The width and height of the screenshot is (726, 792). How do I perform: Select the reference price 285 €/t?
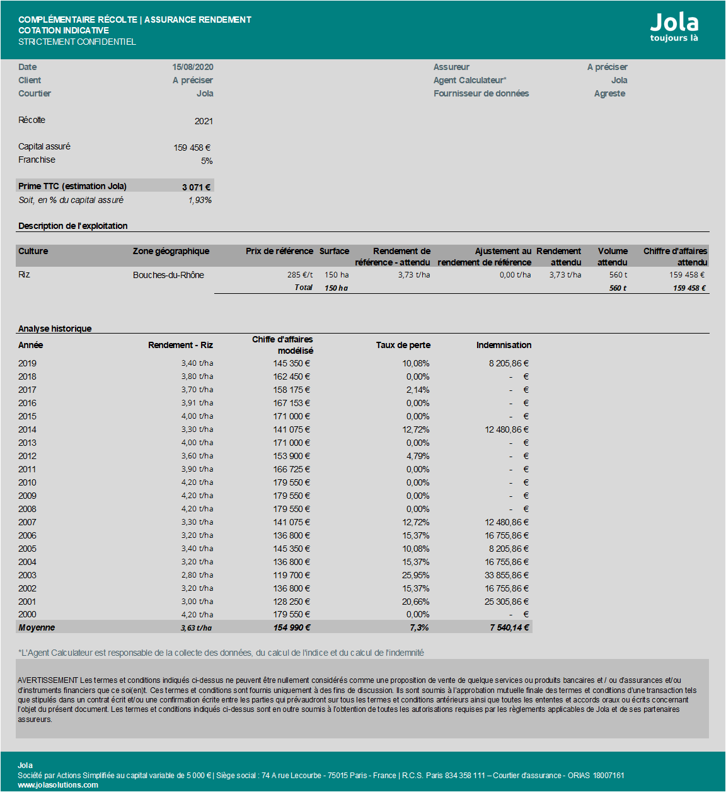click(x=300, y=275)
